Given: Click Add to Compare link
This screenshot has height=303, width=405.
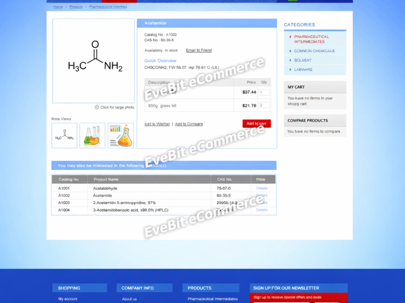Looking at the screenshot, I should (189, 124).
